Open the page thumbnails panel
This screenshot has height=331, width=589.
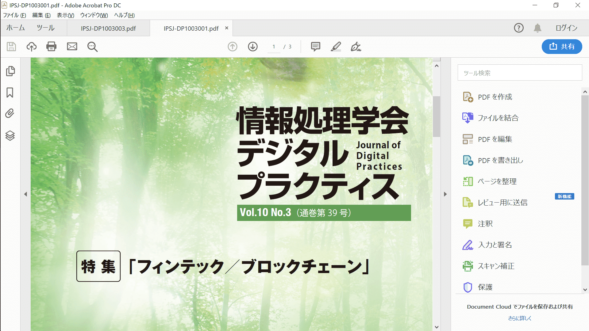click(10, 71)
